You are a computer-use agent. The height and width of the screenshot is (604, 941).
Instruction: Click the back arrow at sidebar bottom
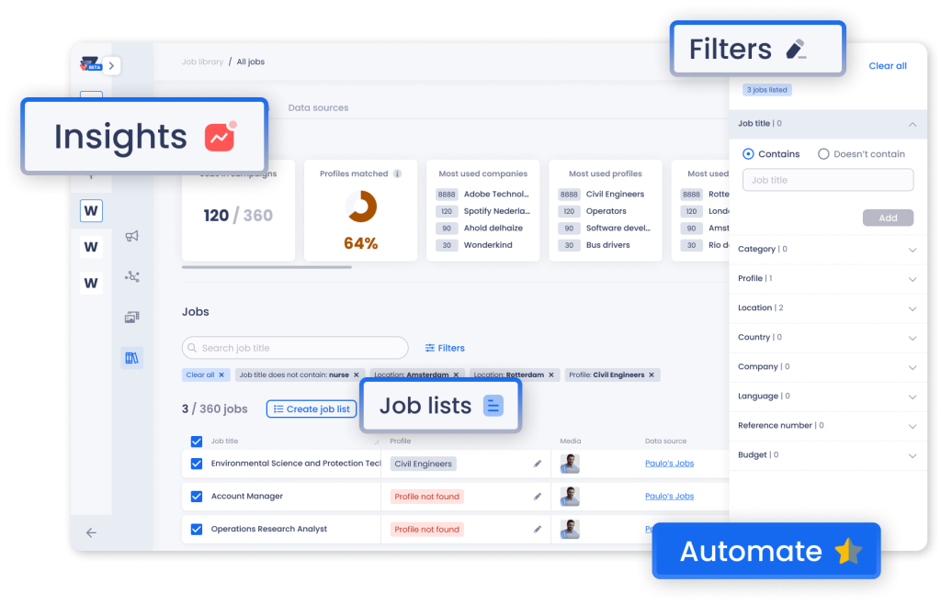pos(91,532)
